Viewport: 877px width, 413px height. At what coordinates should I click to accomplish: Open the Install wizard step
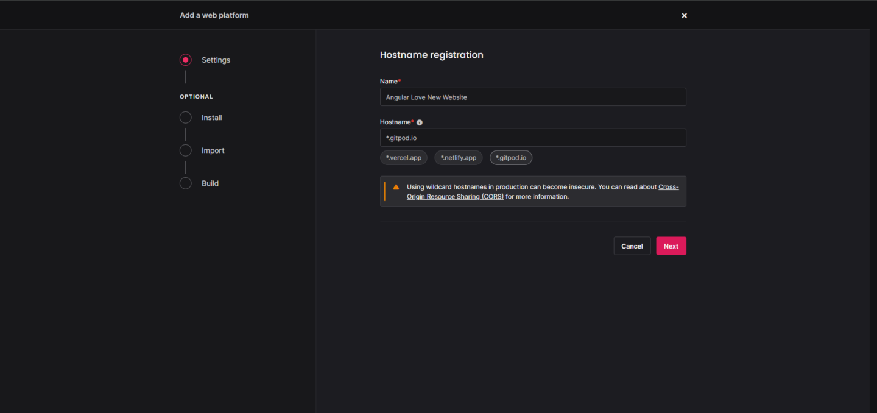211,117
